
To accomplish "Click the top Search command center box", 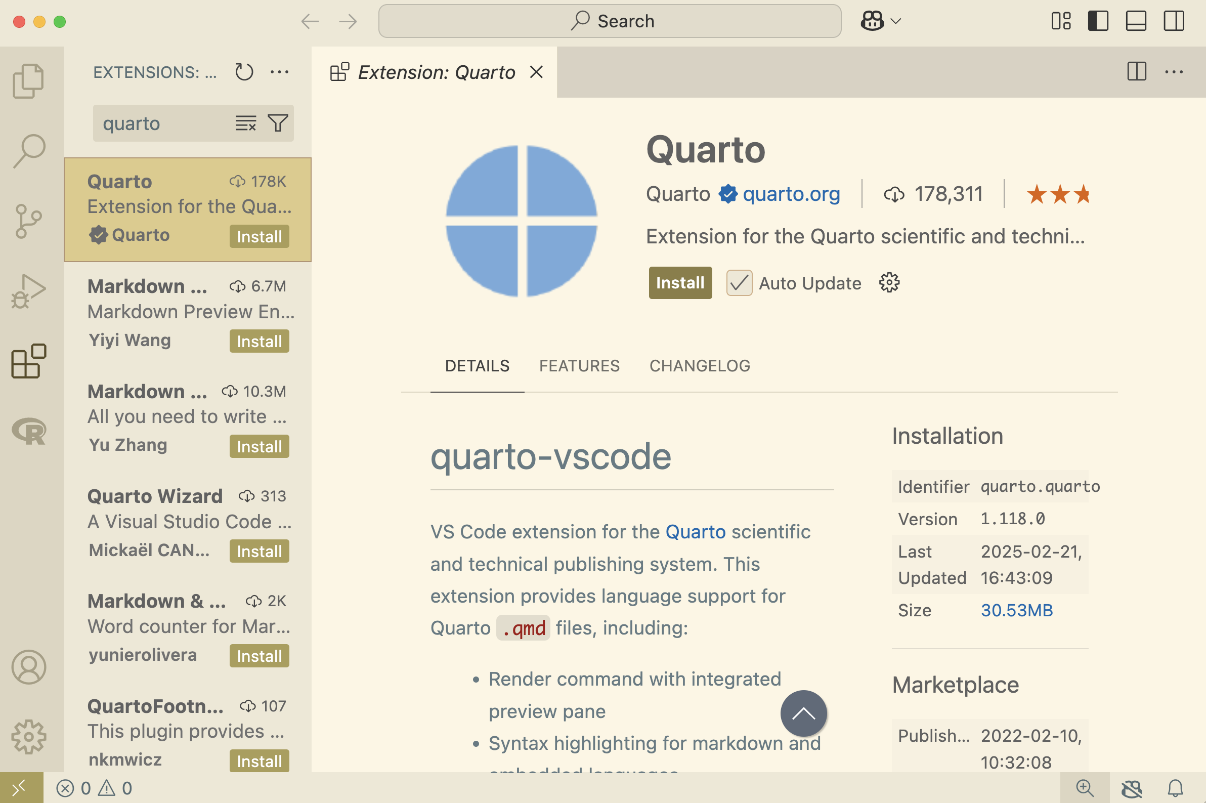I will [x=610, y=21].
